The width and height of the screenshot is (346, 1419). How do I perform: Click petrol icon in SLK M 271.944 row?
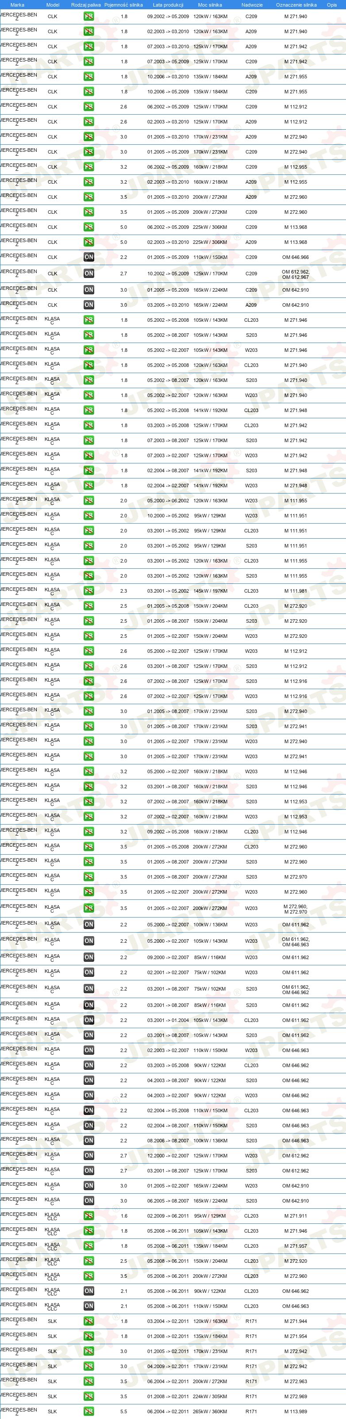point(88,1321)
